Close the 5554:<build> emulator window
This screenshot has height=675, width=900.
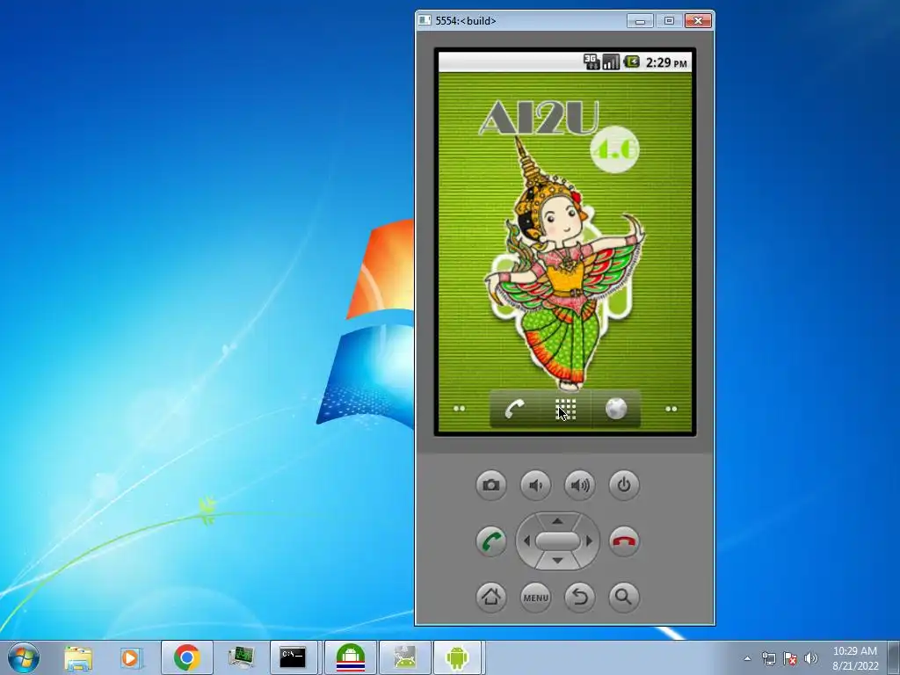[x=698, y=21]
